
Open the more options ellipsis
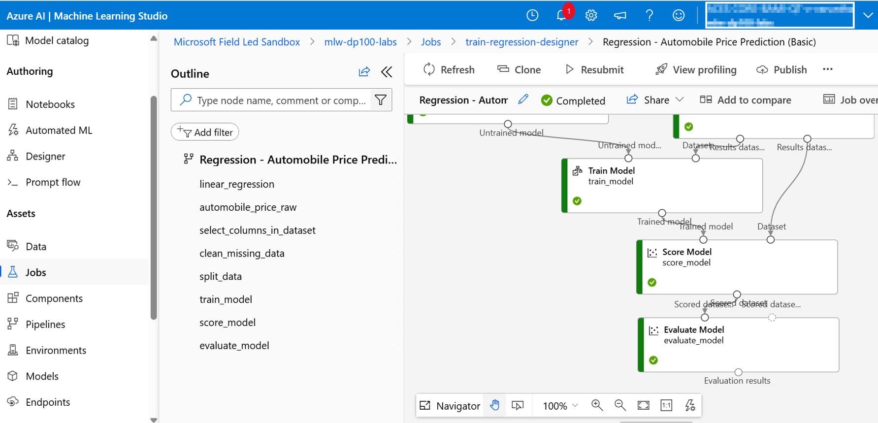828,69
